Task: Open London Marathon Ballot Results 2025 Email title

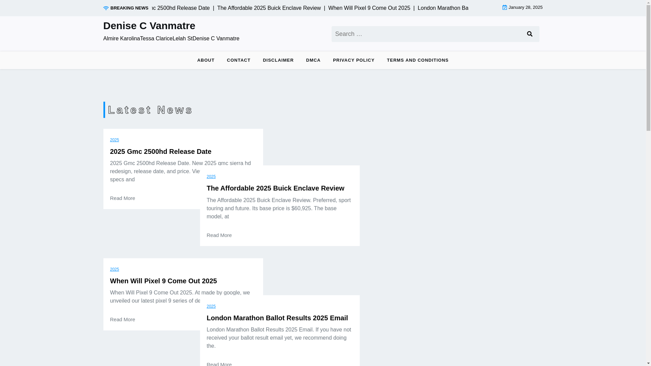Action: (x=277, y=318)
